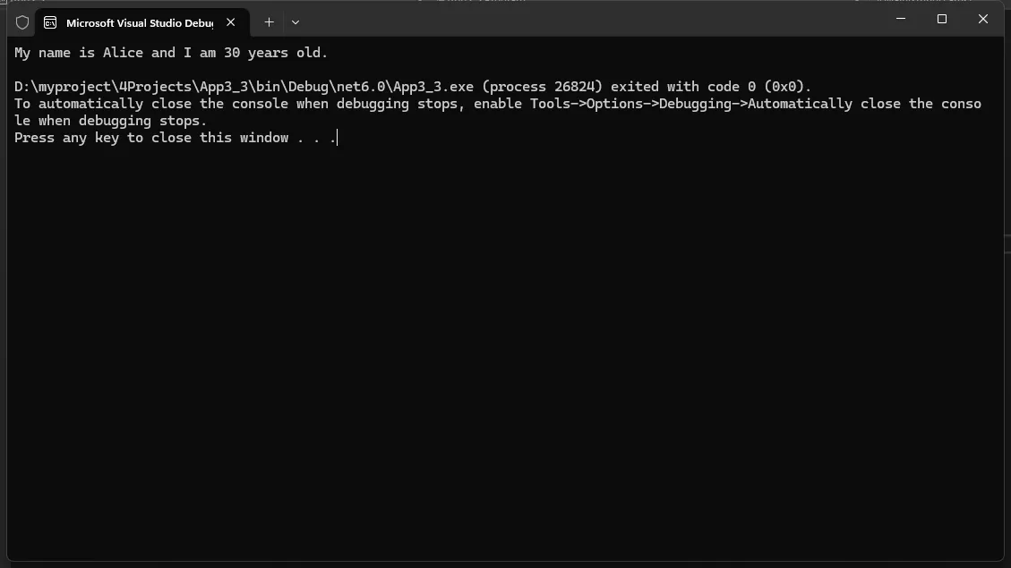
Task: Click the shield icon in the title bar
Action: tap(21, 22)
